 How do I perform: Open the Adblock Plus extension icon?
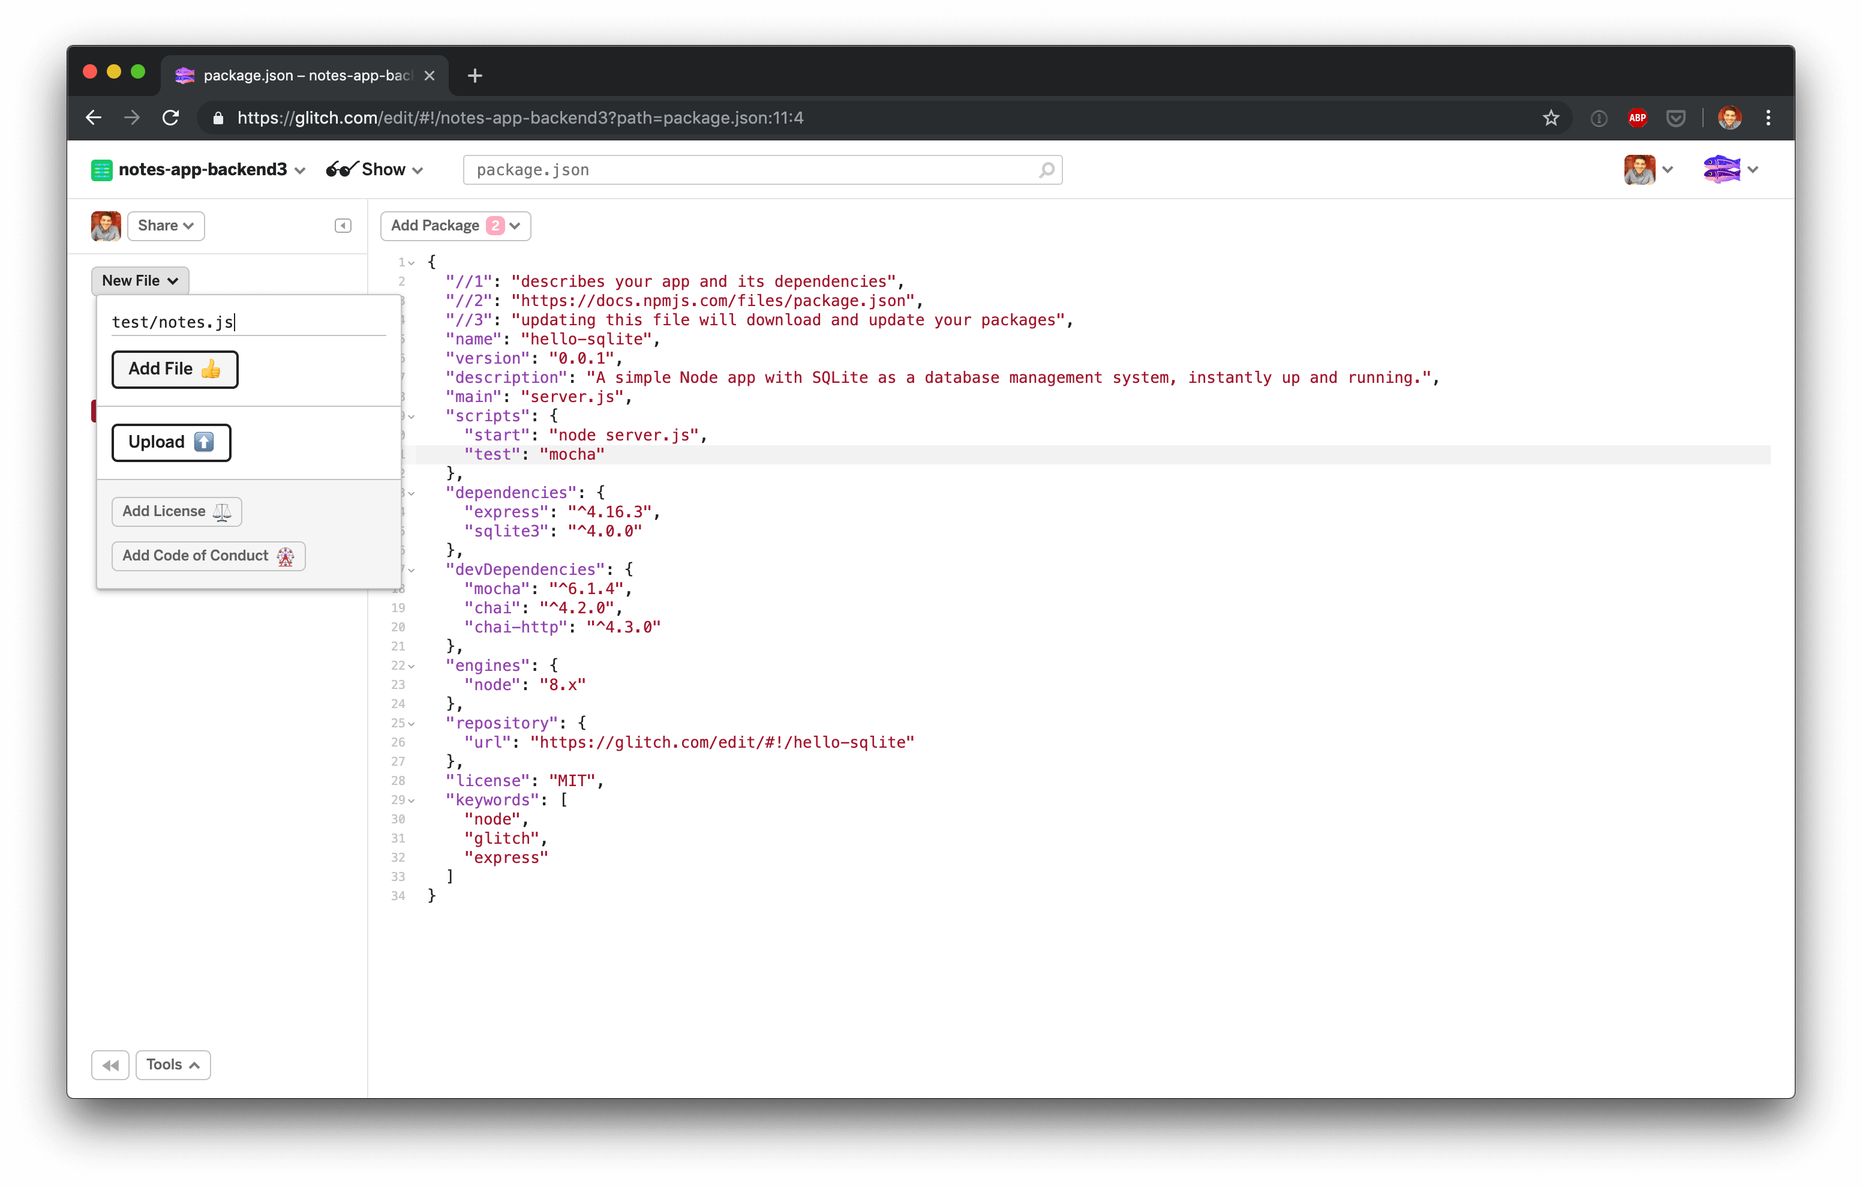(x=1638, y=118)
